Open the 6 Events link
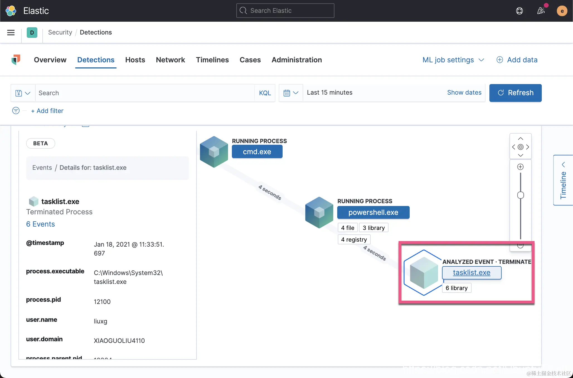 pos(40,224)
